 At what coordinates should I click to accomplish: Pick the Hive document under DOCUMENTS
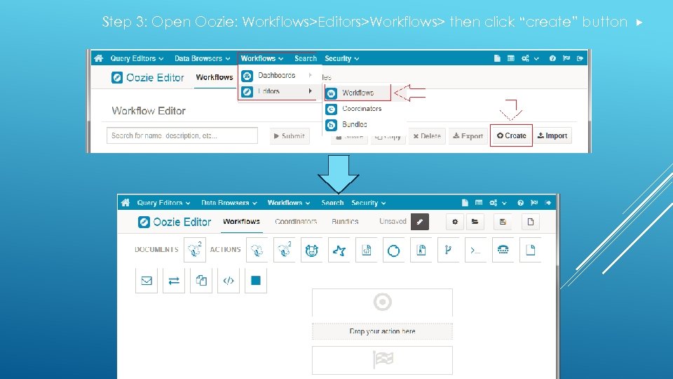click(194, 250)
